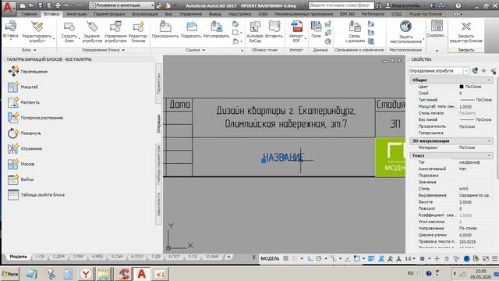Click Yandex browser icon in taskbar
This screenshot has height=281, width=499.
click(85, 274)
